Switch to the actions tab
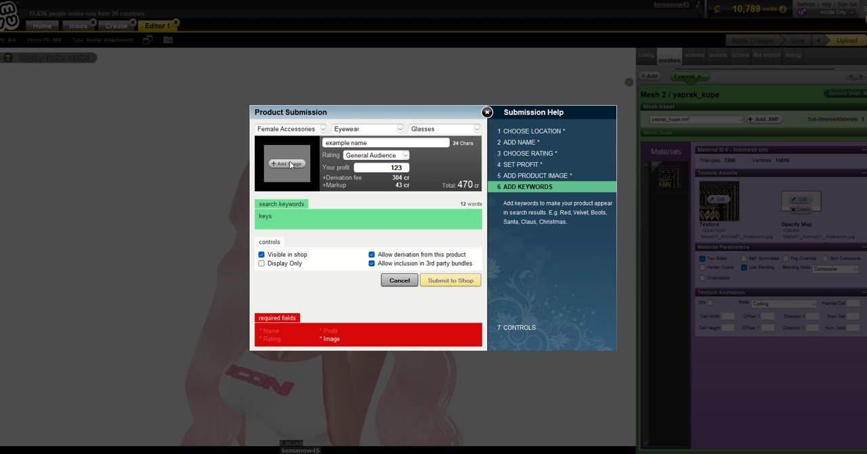This screenshot has height=454, width=867. [694, 56]
